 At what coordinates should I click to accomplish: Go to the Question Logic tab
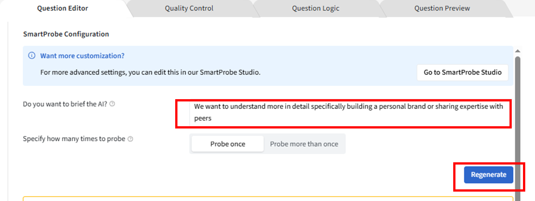[x=316, y=8]
